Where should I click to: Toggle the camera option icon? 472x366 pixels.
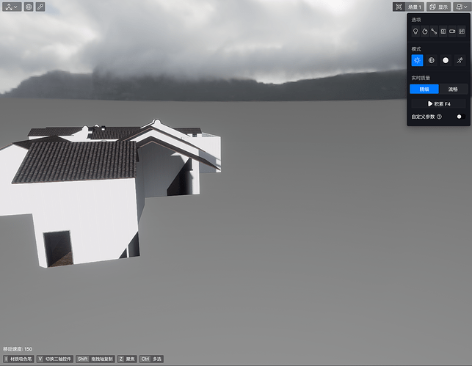point(452,32)
